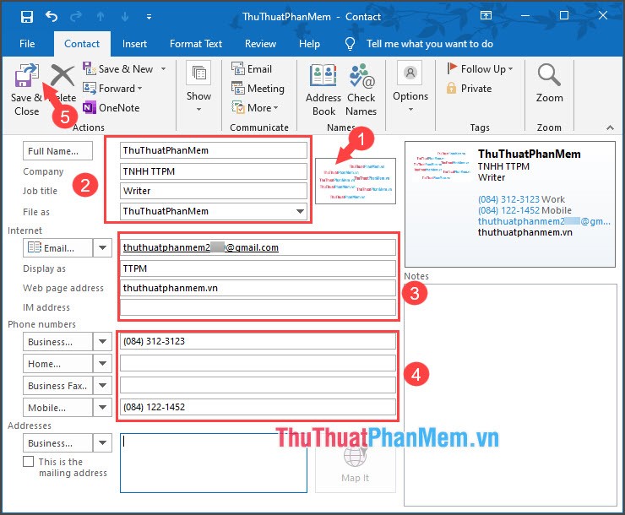
Task: Open the File tab
Action: pos(27,44)
